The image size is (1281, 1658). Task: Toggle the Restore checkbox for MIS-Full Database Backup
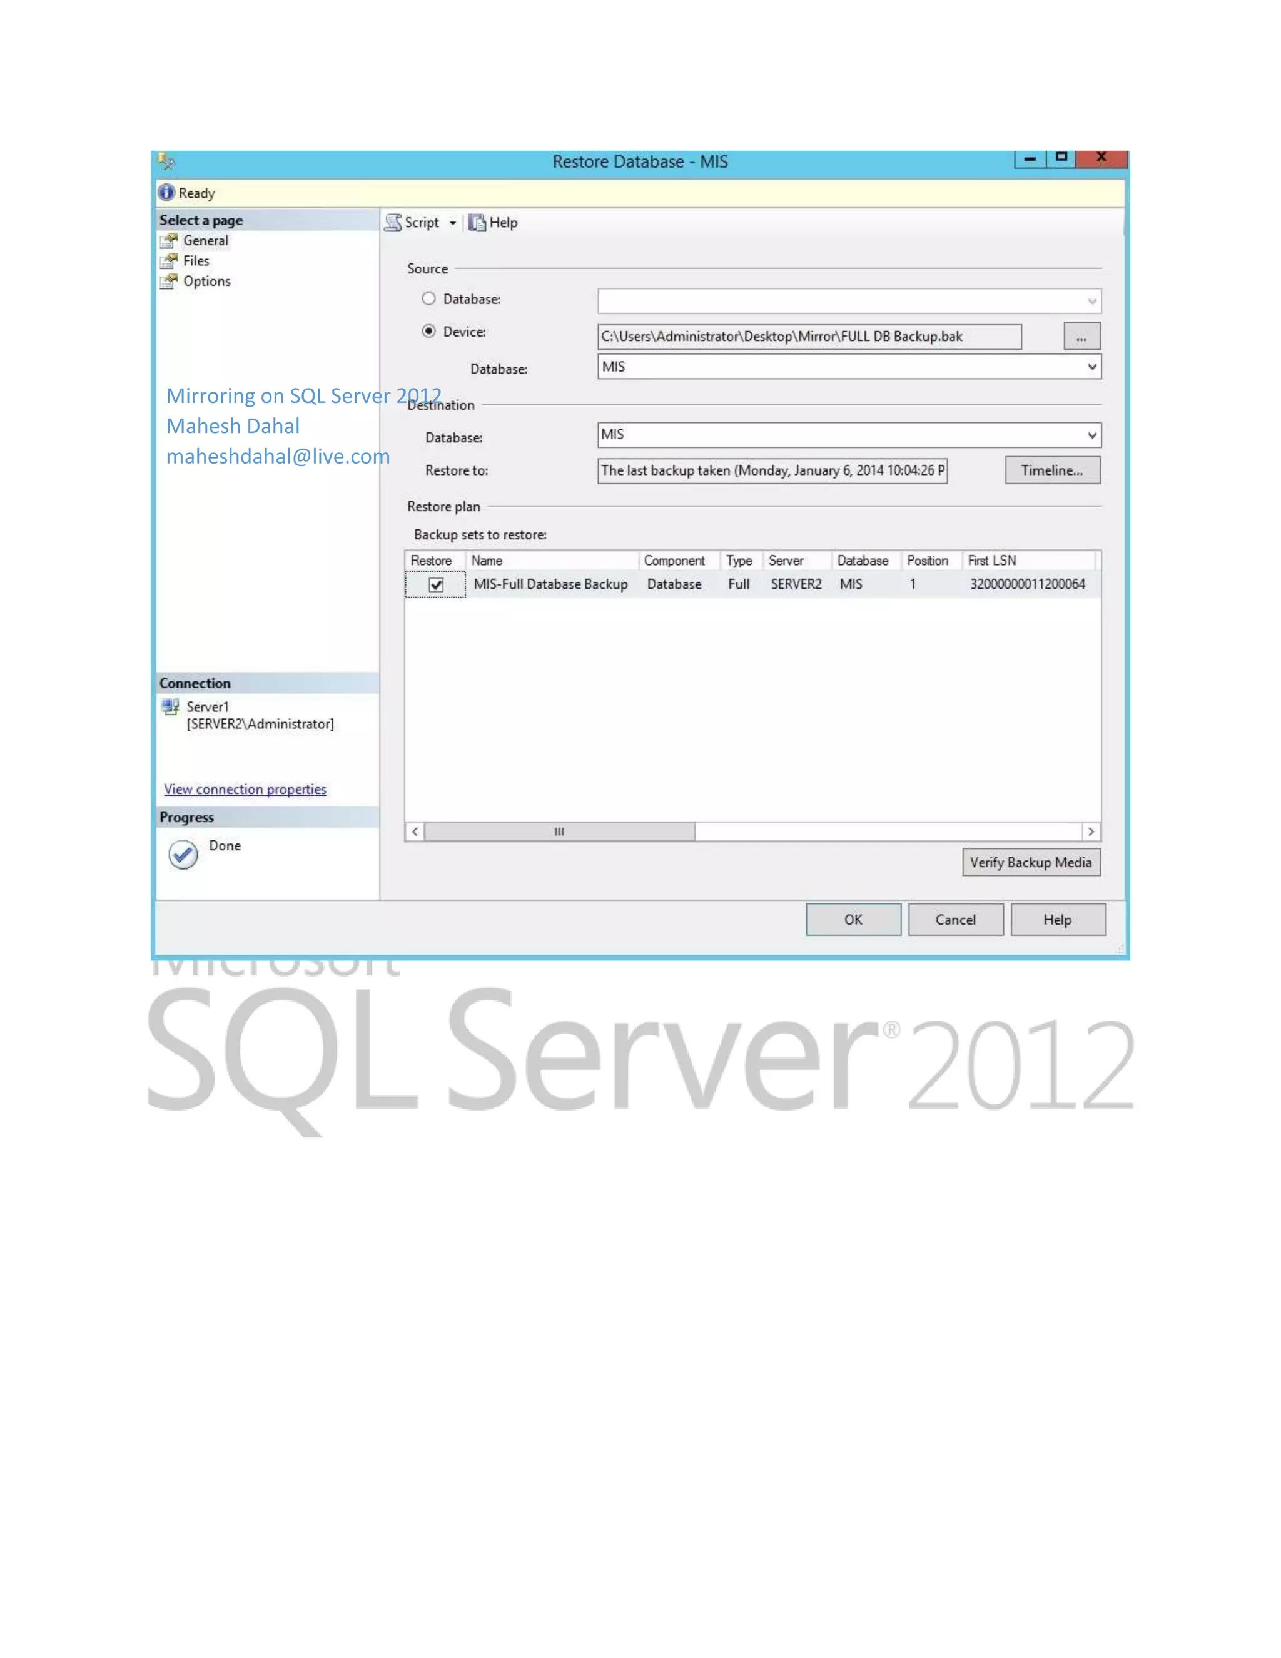pos(435,584)
